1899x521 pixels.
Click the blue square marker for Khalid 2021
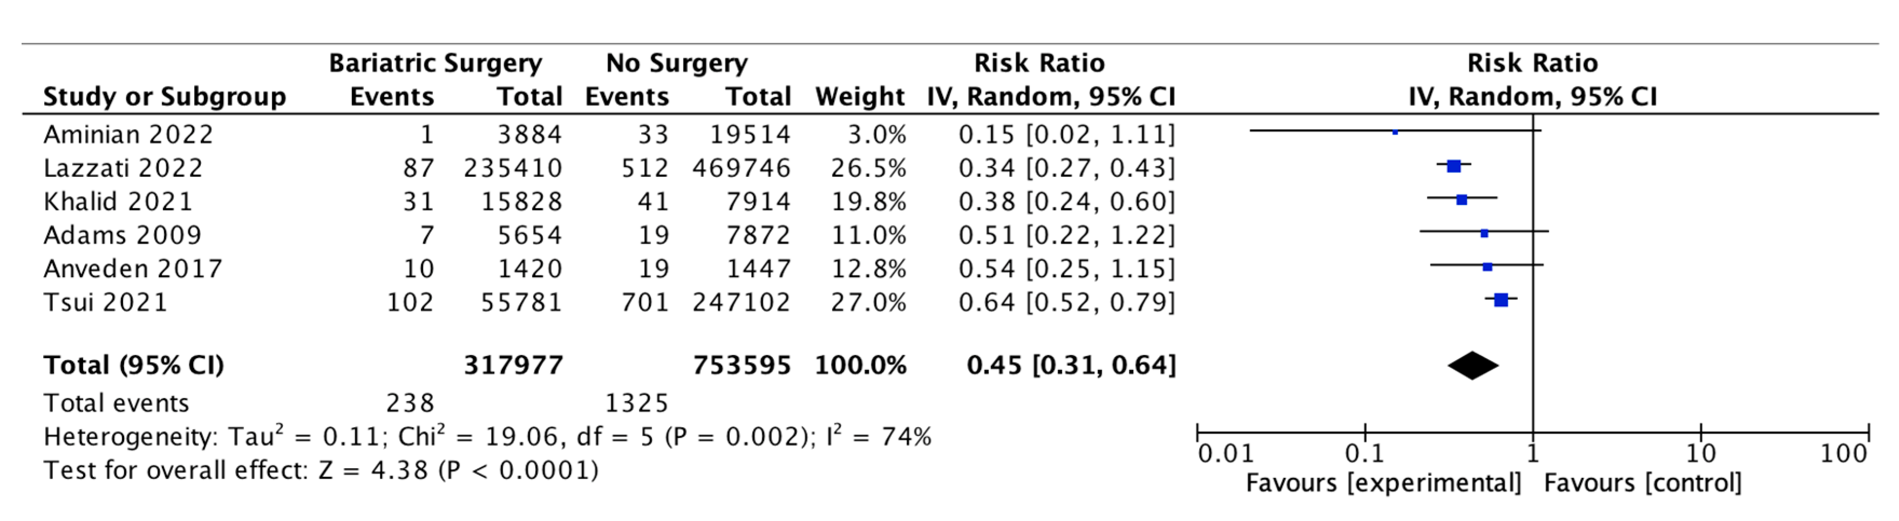(x=1462, y=200)
